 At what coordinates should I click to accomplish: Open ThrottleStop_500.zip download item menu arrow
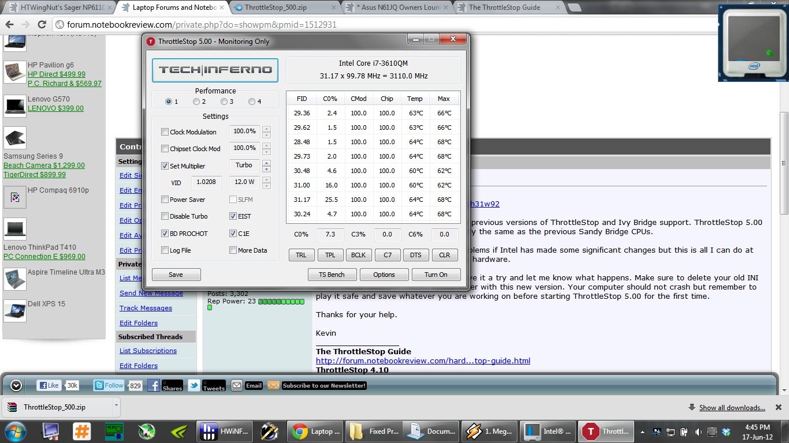pyautogui.click(x=116, y=406)
